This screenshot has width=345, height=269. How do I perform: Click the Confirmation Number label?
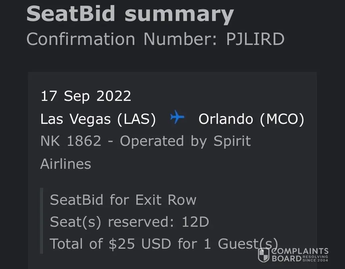point(121,39)
